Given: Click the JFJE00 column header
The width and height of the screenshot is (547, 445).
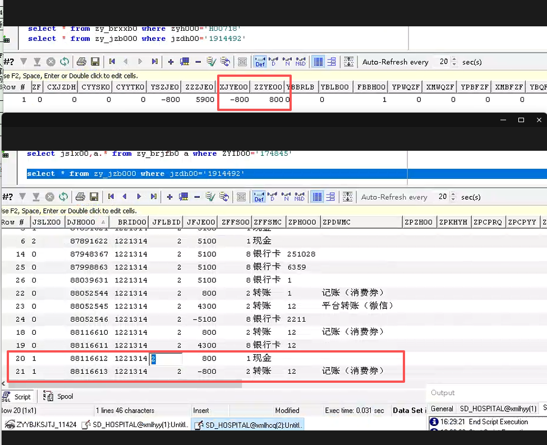Looking at the screenshot, I should (x=201, y=222).
